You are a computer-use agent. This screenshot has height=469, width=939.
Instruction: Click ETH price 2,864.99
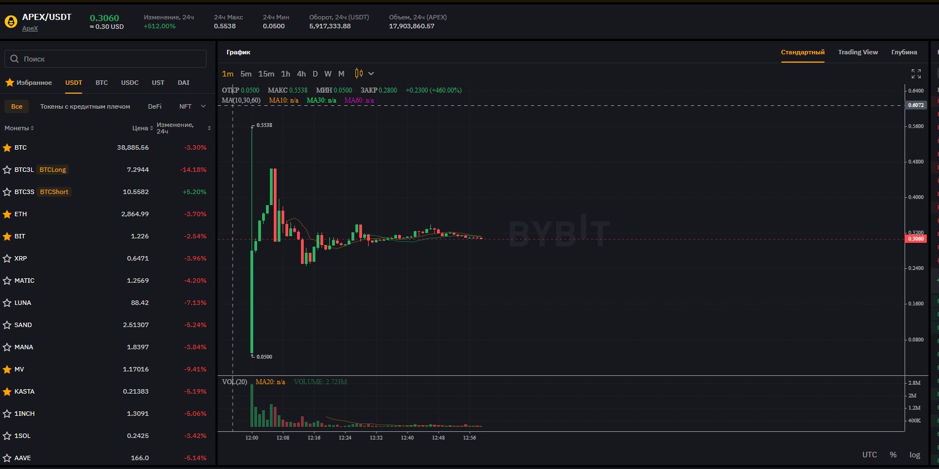click(135, 214)
